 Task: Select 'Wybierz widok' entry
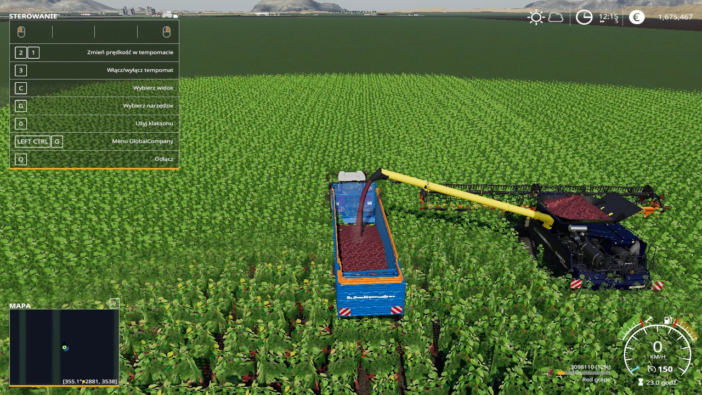(94, 88)
